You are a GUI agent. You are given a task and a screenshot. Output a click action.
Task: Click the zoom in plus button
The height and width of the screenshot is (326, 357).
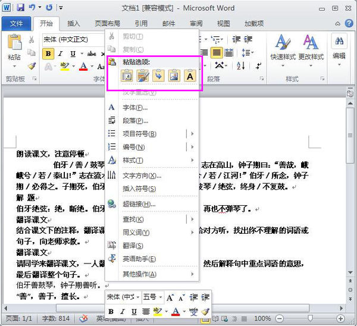tap(340, 318)
